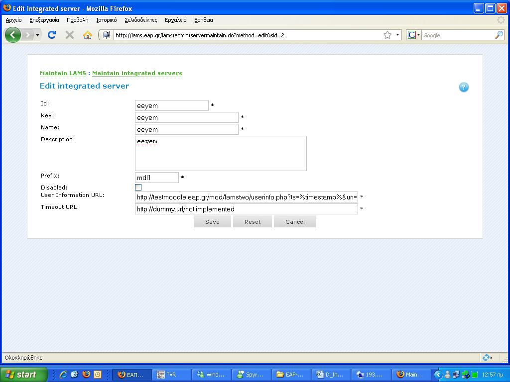The image size is (510, 382).
Task: Open the Εργαλεία menu
Action: [x=175, y=20]
